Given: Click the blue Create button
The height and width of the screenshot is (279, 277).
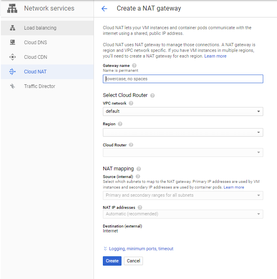Looking at the screenshot, I should [x=112, y=261].
